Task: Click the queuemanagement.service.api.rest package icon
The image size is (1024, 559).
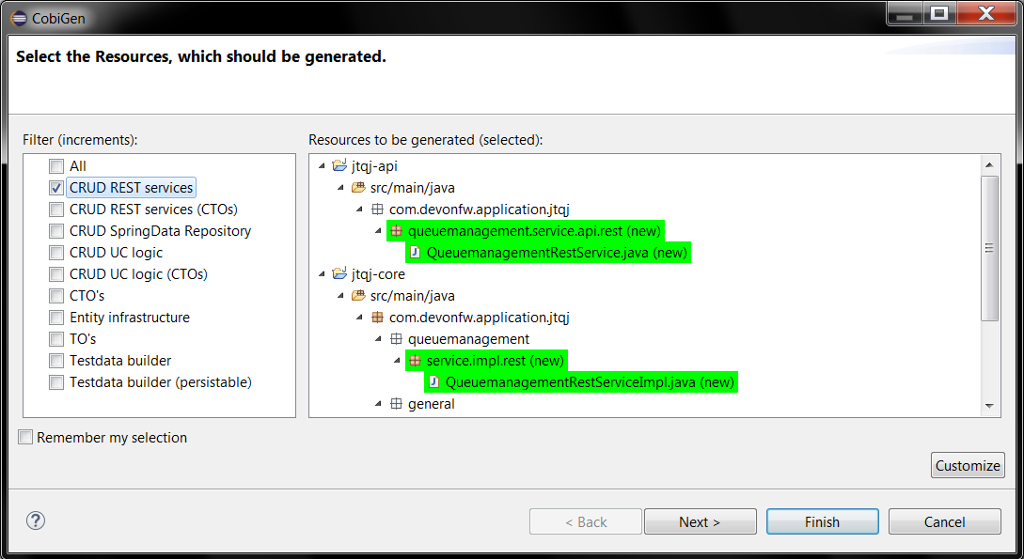Action: [396, 231]
